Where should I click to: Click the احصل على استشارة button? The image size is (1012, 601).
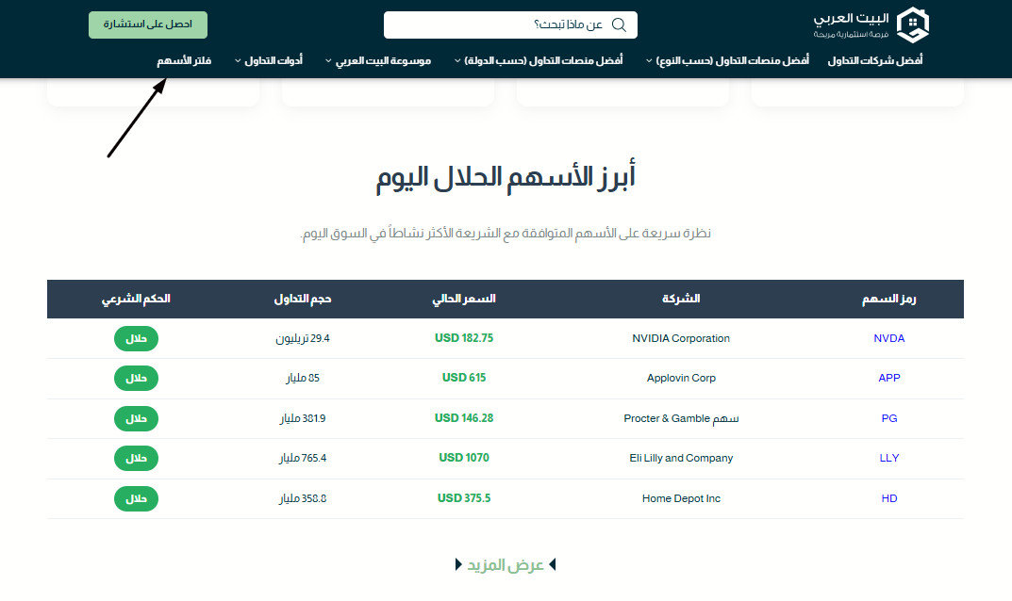coord(147,24)
